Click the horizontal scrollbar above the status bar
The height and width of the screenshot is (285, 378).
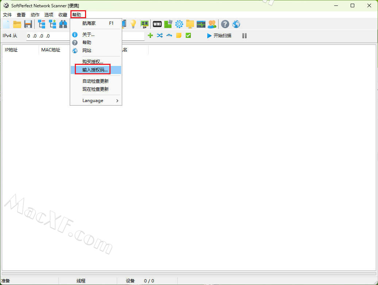tap(189, 274)
